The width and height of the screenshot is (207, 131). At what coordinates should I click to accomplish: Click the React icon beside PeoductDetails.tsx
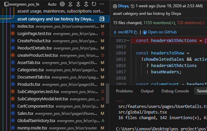(x=13, y=48)
